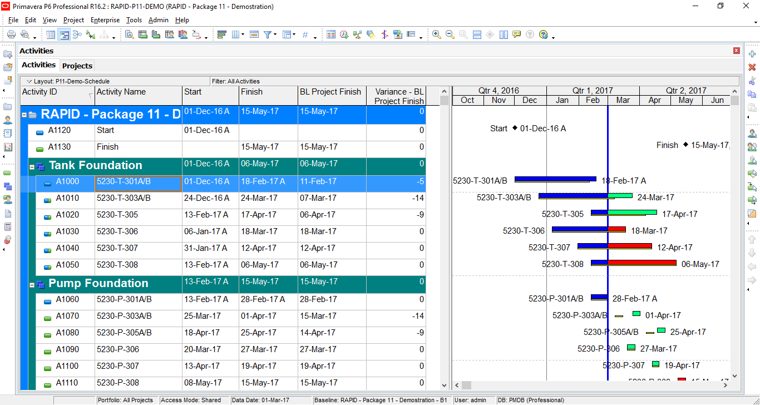760x405 pixels.
Task: Switch to Gantt Chart view icon
Action: tap(64, 34)
